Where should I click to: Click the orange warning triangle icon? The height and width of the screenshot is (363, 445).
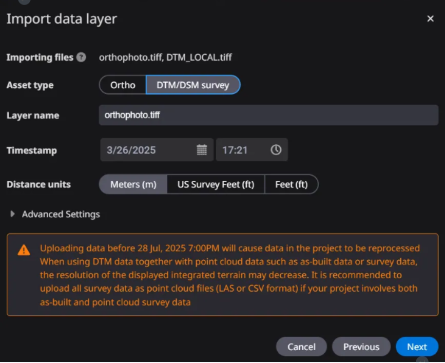[x=24, y=250]
